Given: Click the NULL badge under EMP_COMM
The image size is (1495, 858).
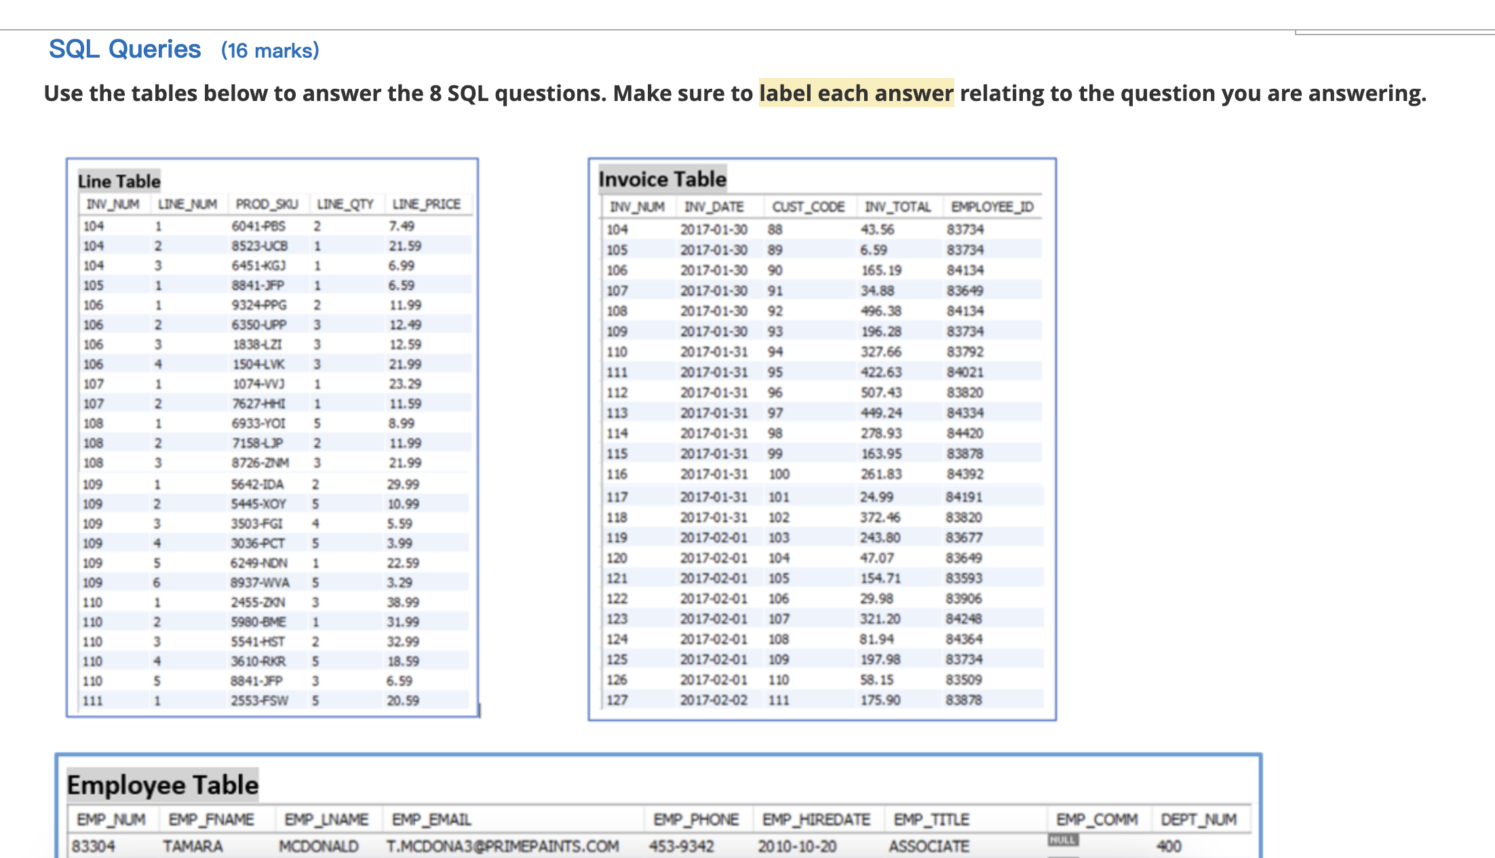Looking at the screenshot, I should coord(1062,840).
